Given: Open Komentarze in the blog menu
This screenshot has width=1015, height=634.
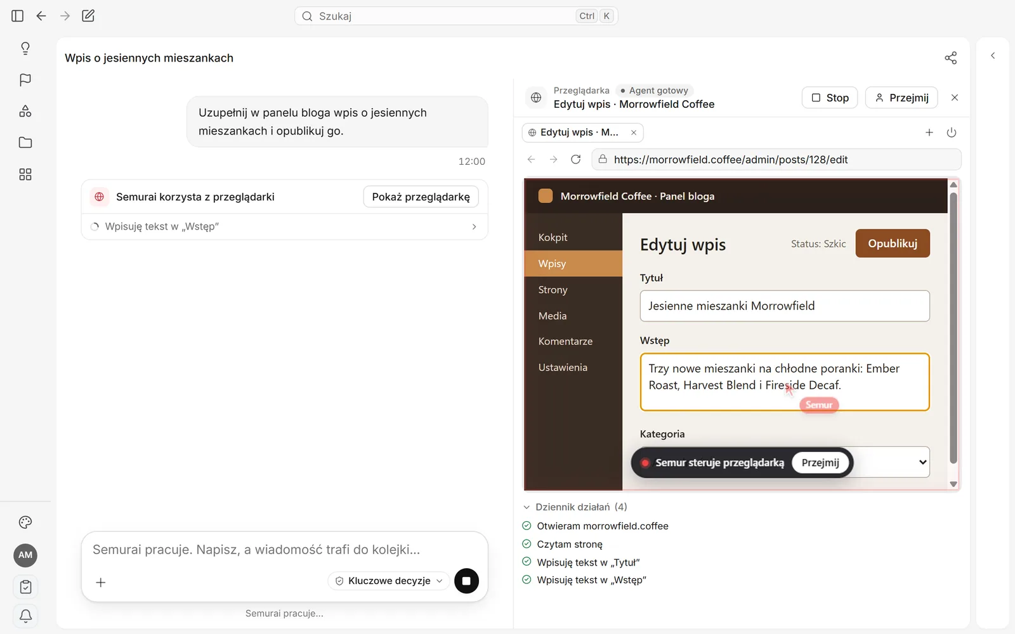Looking at the screenshot, I should tap(573, 341).
